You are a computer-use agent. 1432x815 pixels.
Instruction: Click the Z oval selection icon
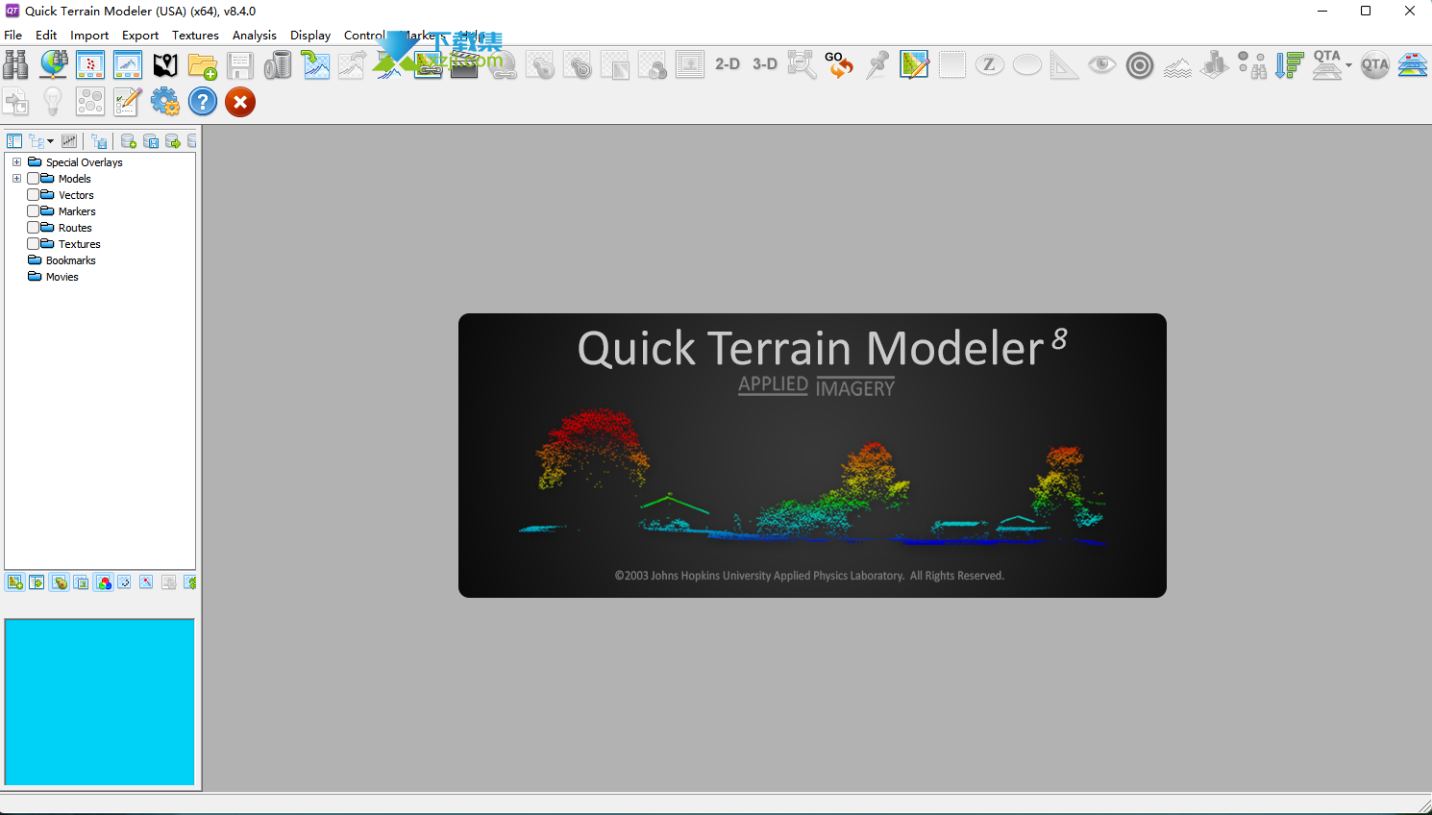989,64
